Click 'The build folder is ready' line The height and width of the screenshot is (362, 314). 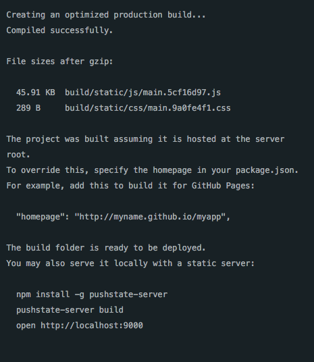click(x=106, y=248)
